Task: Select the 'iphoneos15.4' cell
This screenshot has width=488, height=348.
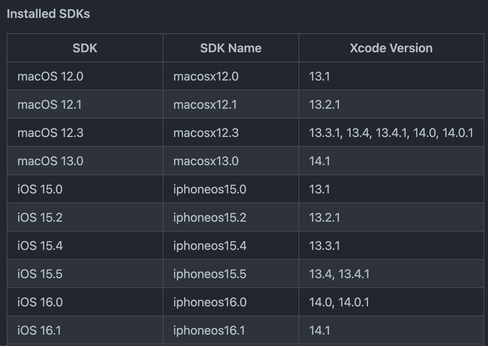Action: (231, 245)
